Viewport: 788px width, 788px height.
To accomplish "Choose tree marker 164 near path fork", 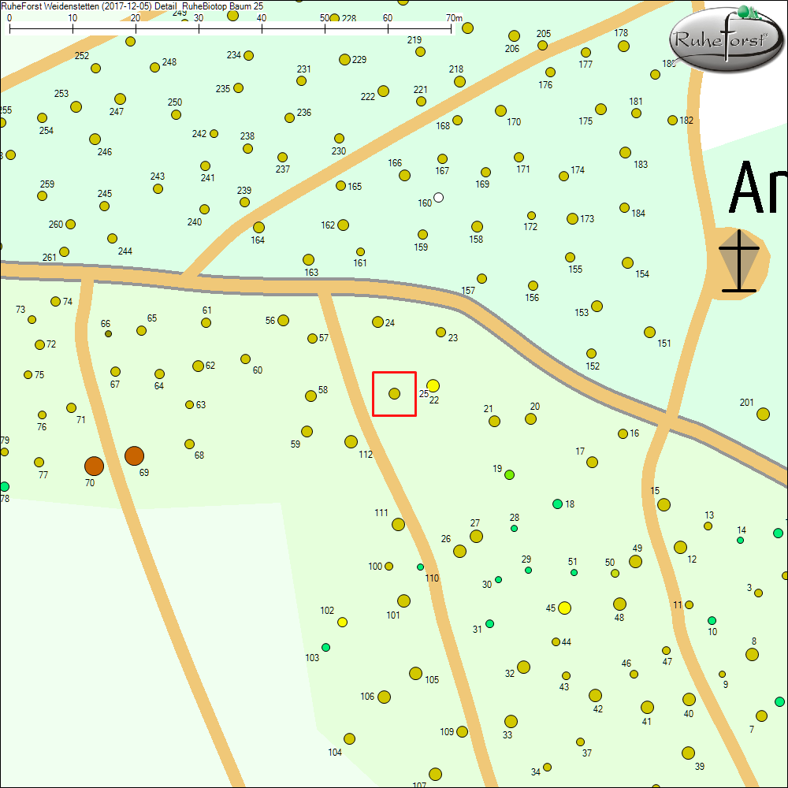I will (258, 228).
